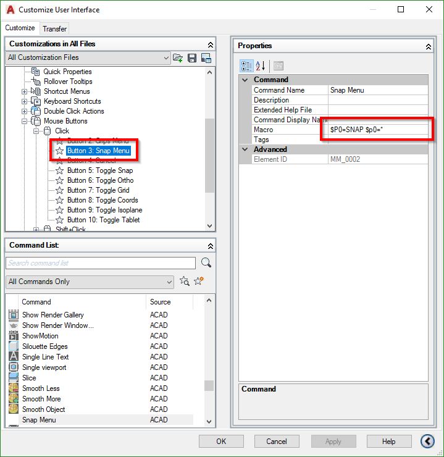Click the Help button
Image resolution: width=444 pixels, height=457 pixels.
point(389,442)
